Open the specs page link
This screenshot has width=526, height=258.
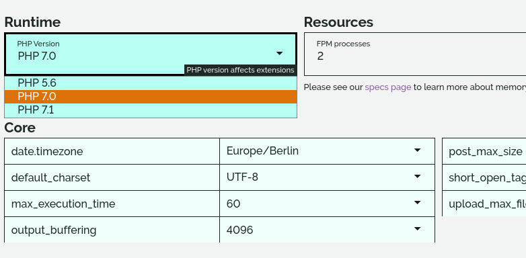(388, 87)
